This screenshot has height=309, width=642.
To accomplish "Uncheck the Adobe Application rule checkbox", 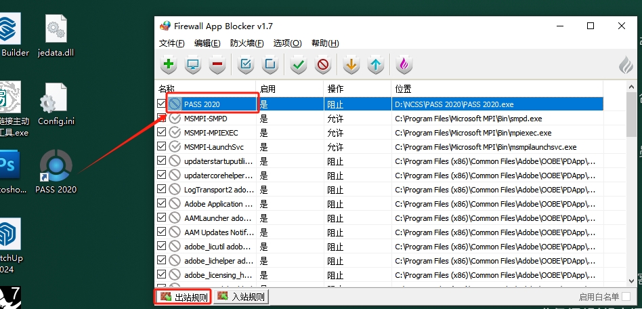I will [x=162, y=204].
